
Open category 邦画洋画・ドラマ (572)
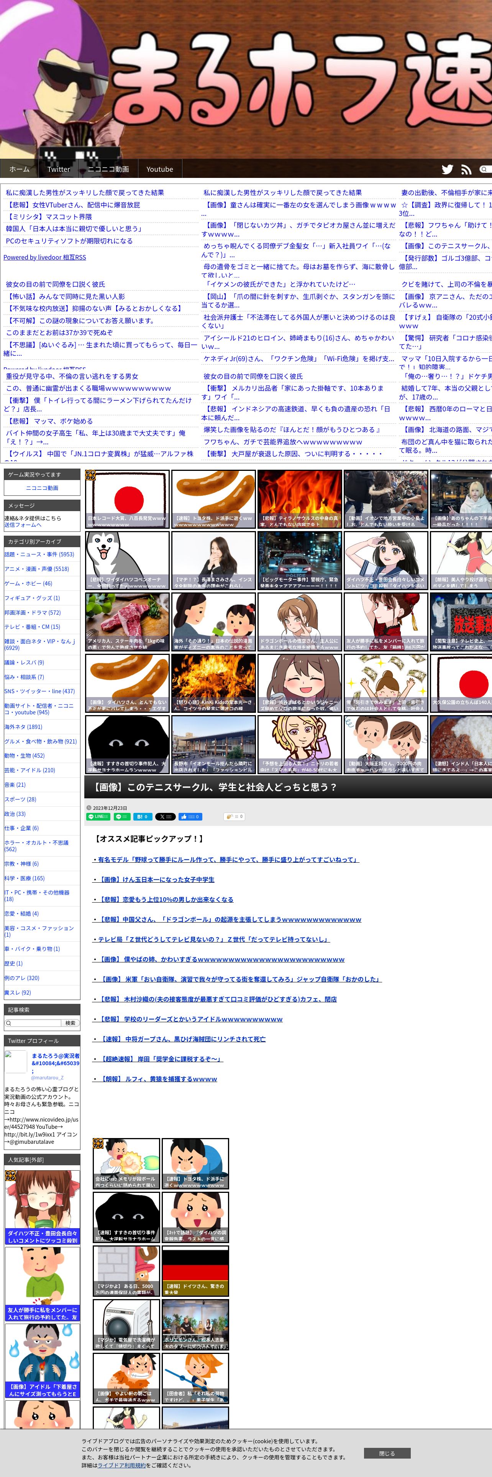pyautogui.click(x=33, y=612)
